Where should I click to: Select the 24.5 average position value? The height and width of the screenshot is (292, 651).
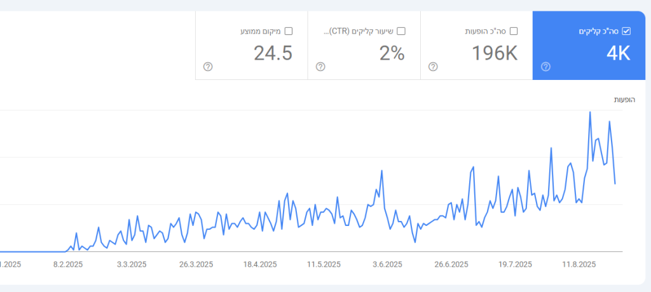(273, 54)
